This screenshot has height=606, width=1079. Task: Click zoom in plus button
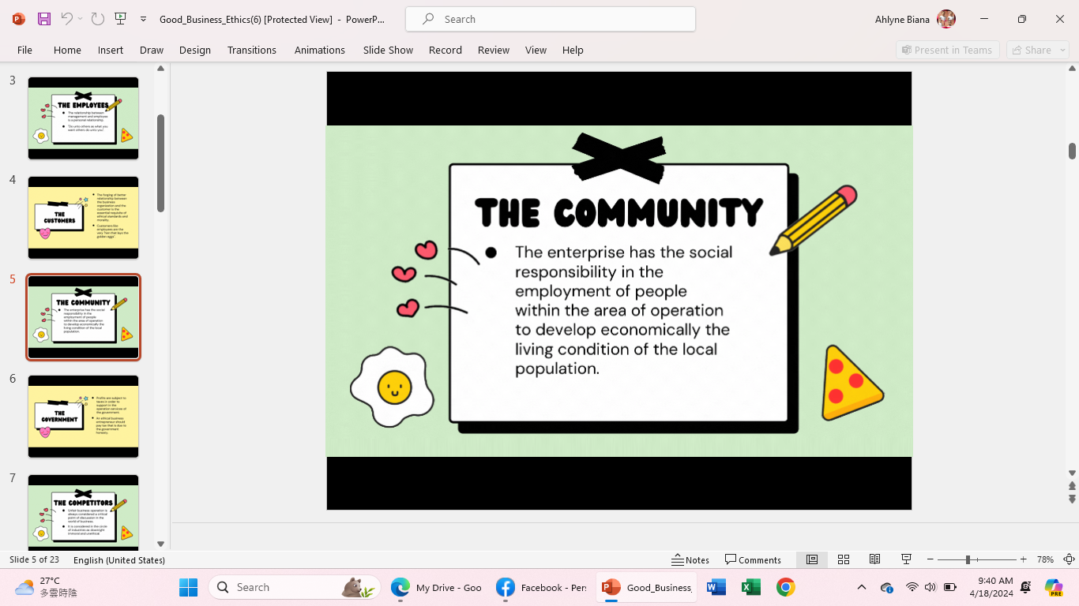coord(1024,559)
